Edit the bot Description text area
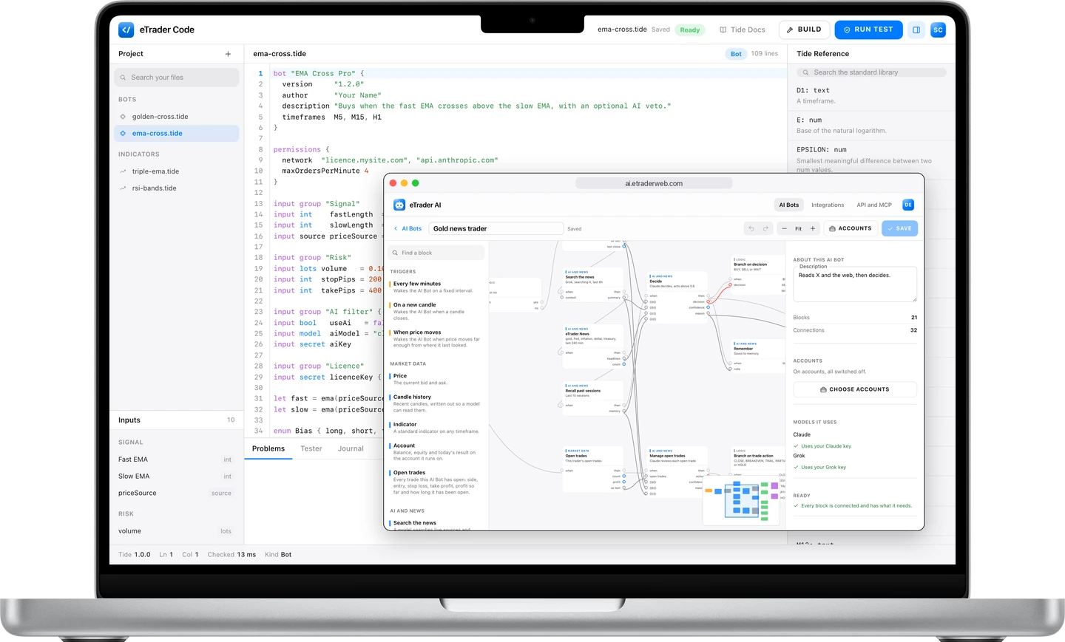The width and height of the screenshot is (1065, 642). 855,284
